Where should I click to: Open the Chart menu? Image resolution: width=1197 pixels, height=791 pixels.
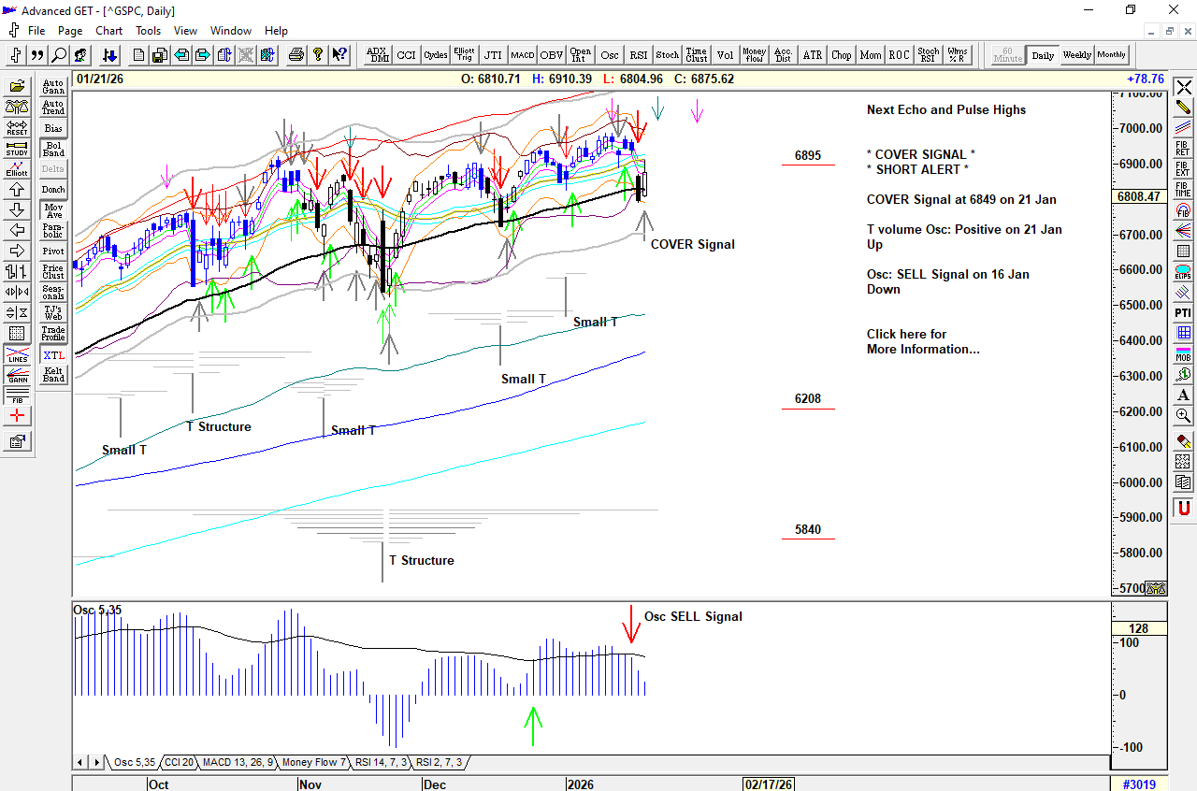(108, 31)
